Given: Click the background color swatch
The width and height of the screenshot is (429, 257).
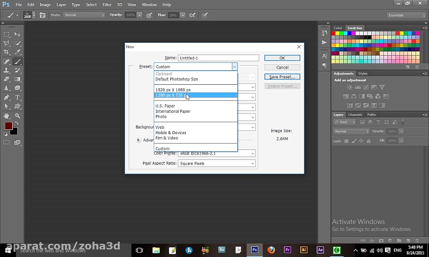Looking at the screenshot, I should [x=15, y=132].
